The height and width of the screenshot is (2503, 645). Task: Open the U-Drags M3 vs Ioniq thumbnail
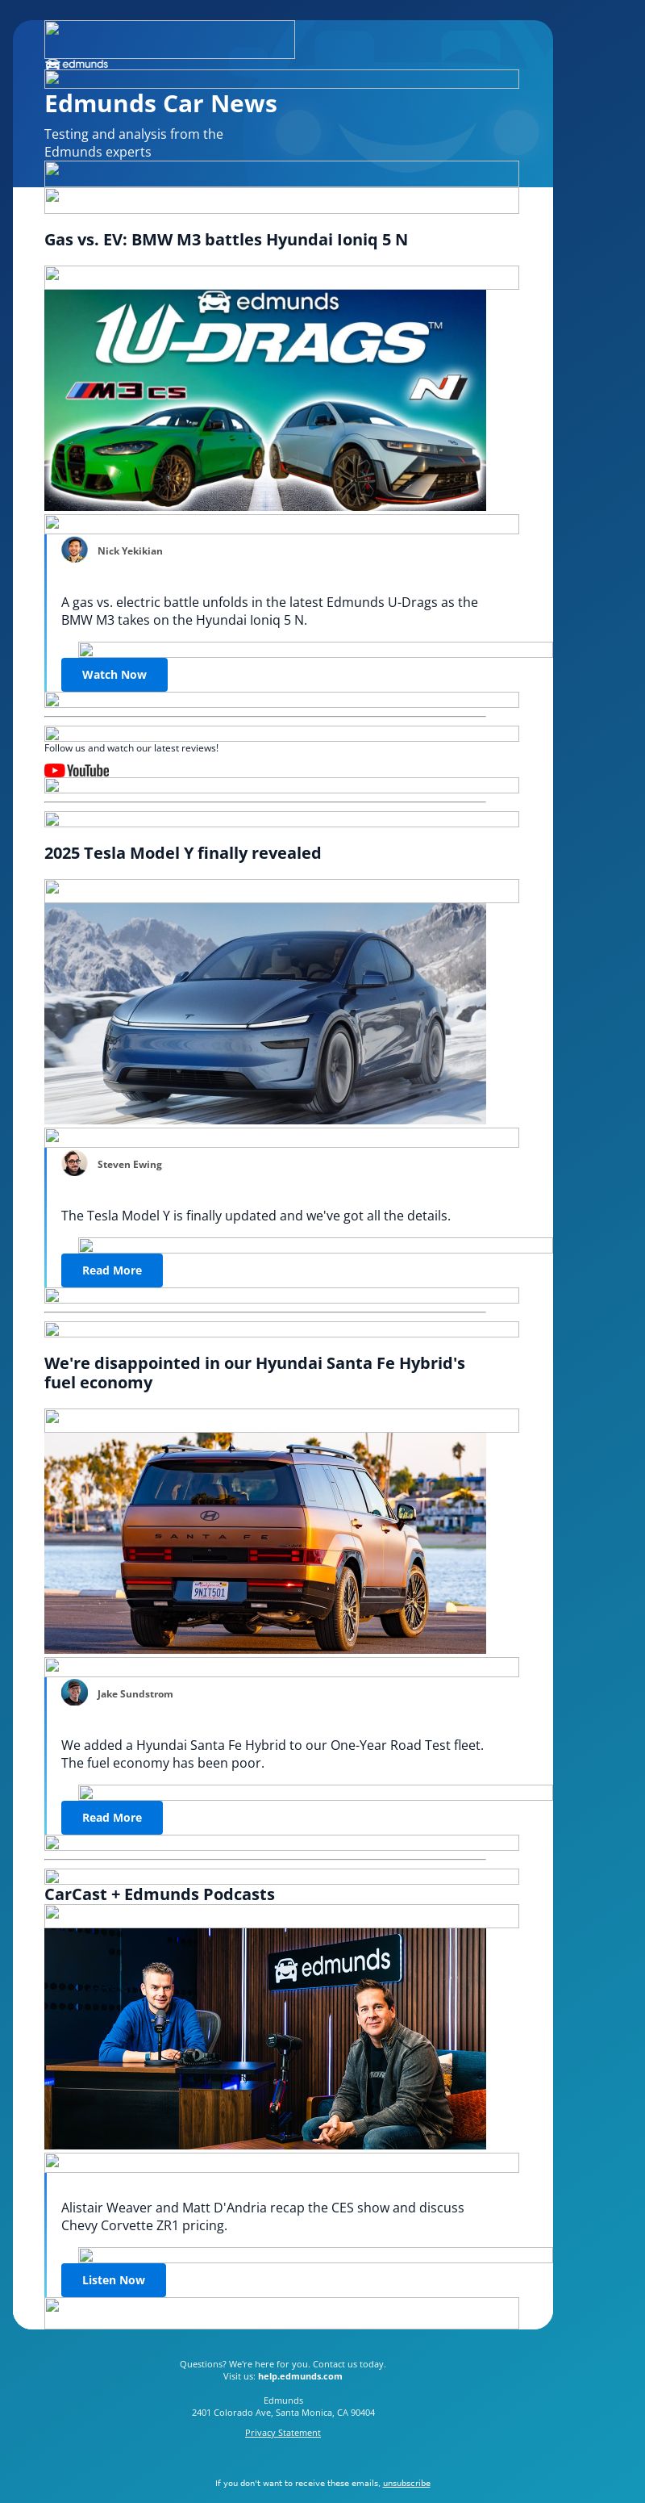click(x=264, y=400)
